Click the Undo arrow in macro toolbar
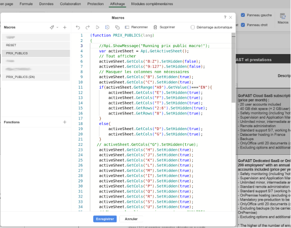The image size is (291, 228). tap(78, 28)
